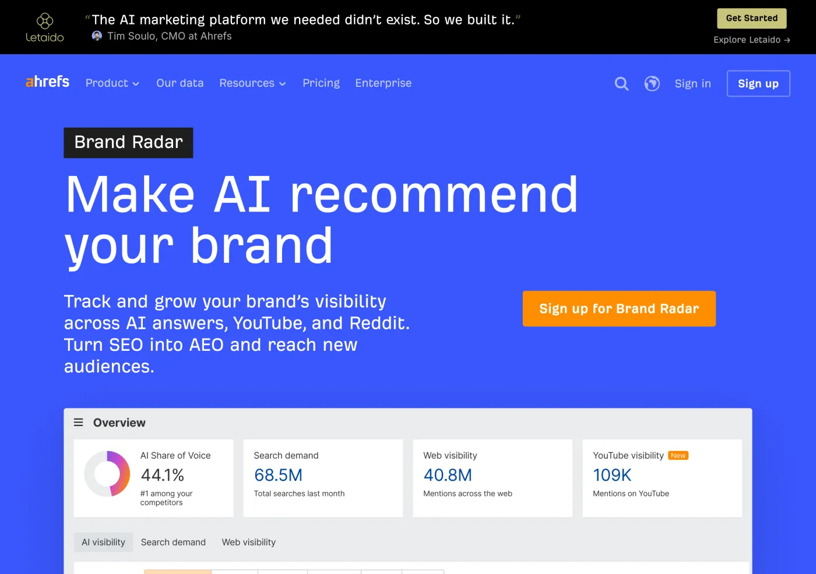Viewport: 816px width, 574px height.
Task: Click the 44.1% share value
Action: click(x=163, y=476)
